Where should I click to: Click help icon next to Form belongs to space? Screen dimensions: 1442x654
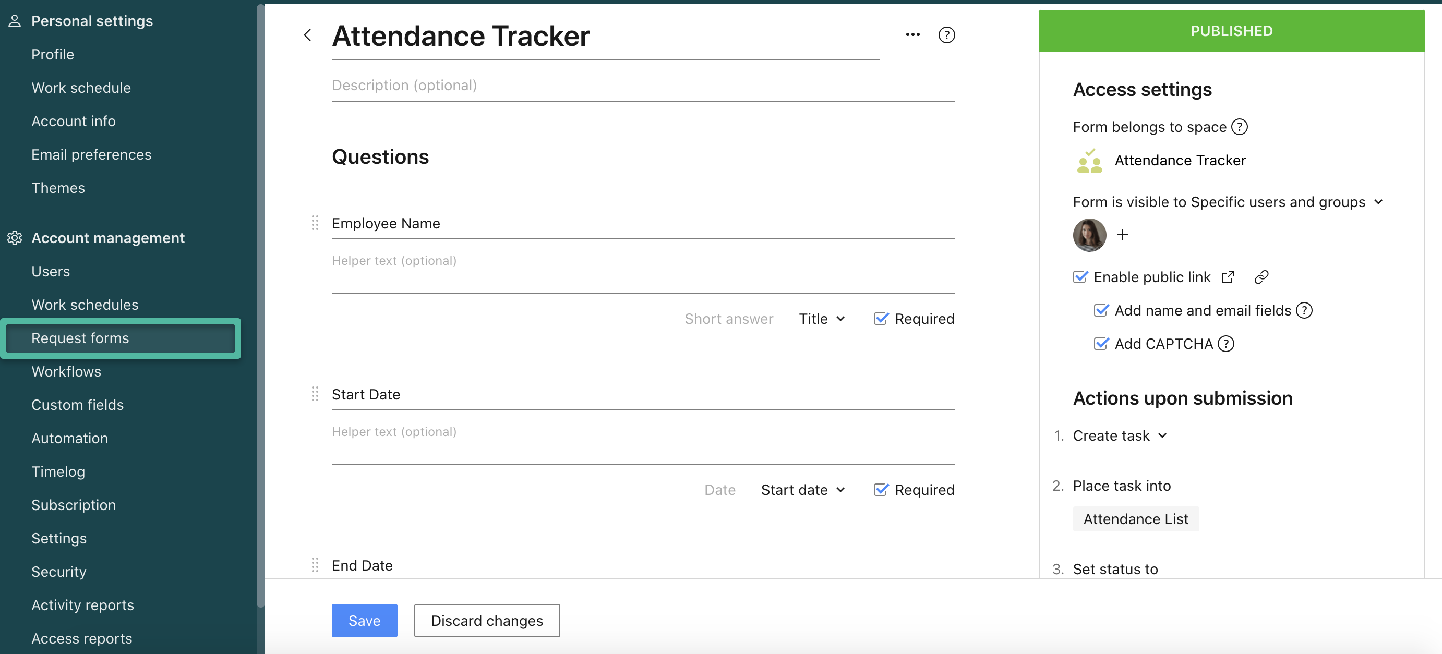1240,127
